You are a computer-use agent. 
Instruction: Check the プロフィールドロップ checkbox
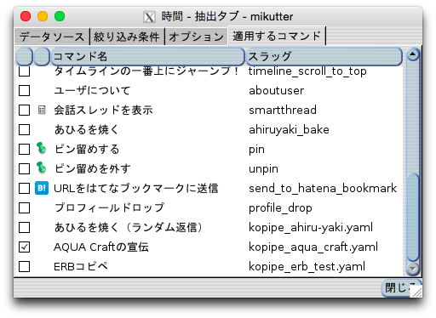pos(24,208)
